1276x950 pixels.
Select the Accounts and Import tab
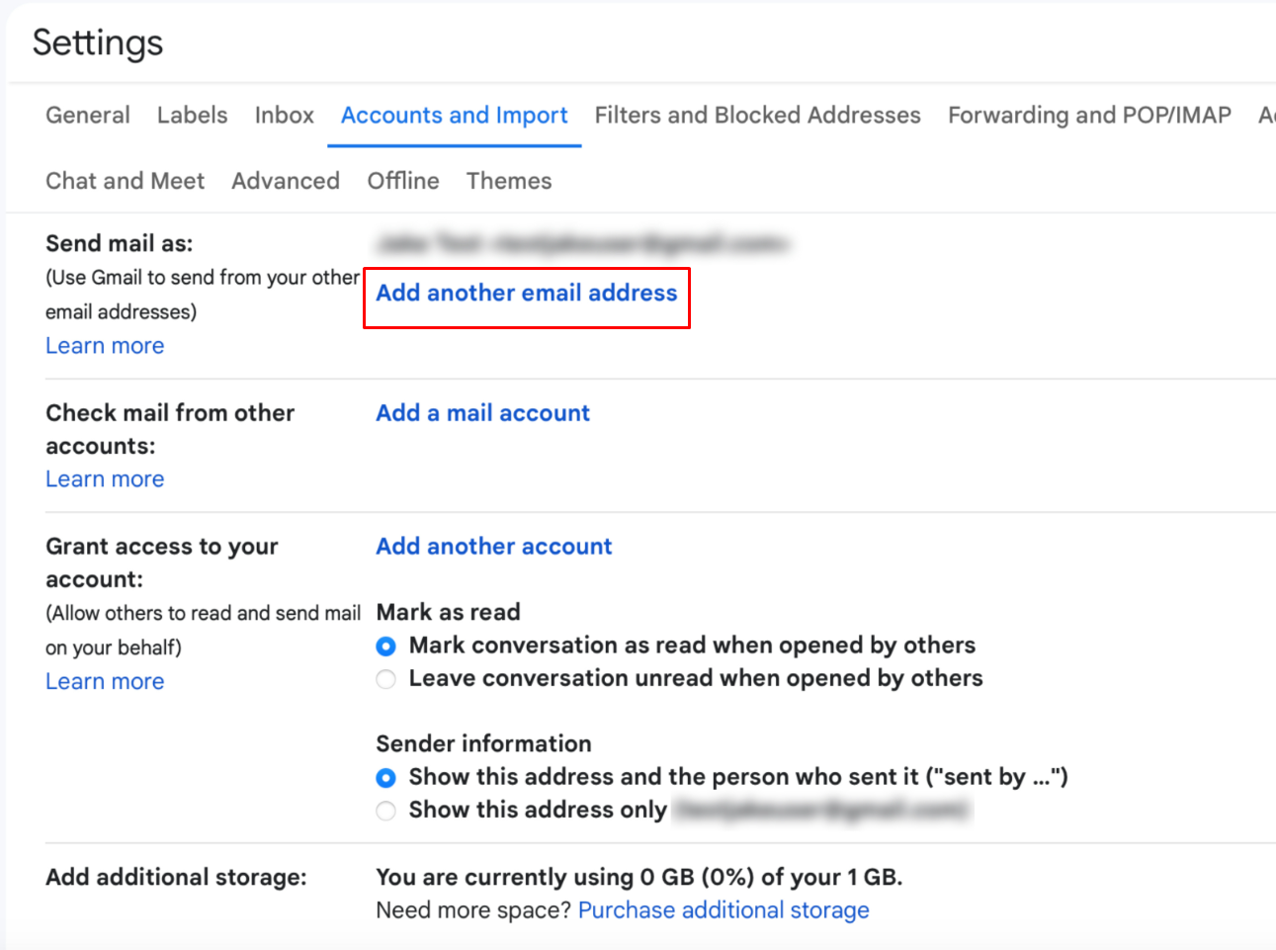pos(454,116)
